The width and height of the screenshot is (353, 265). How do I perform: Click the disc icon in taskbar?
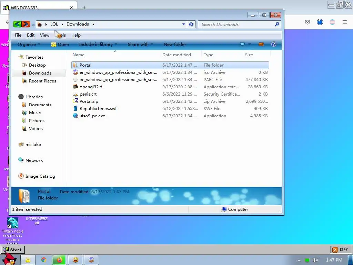pos(91,260)
